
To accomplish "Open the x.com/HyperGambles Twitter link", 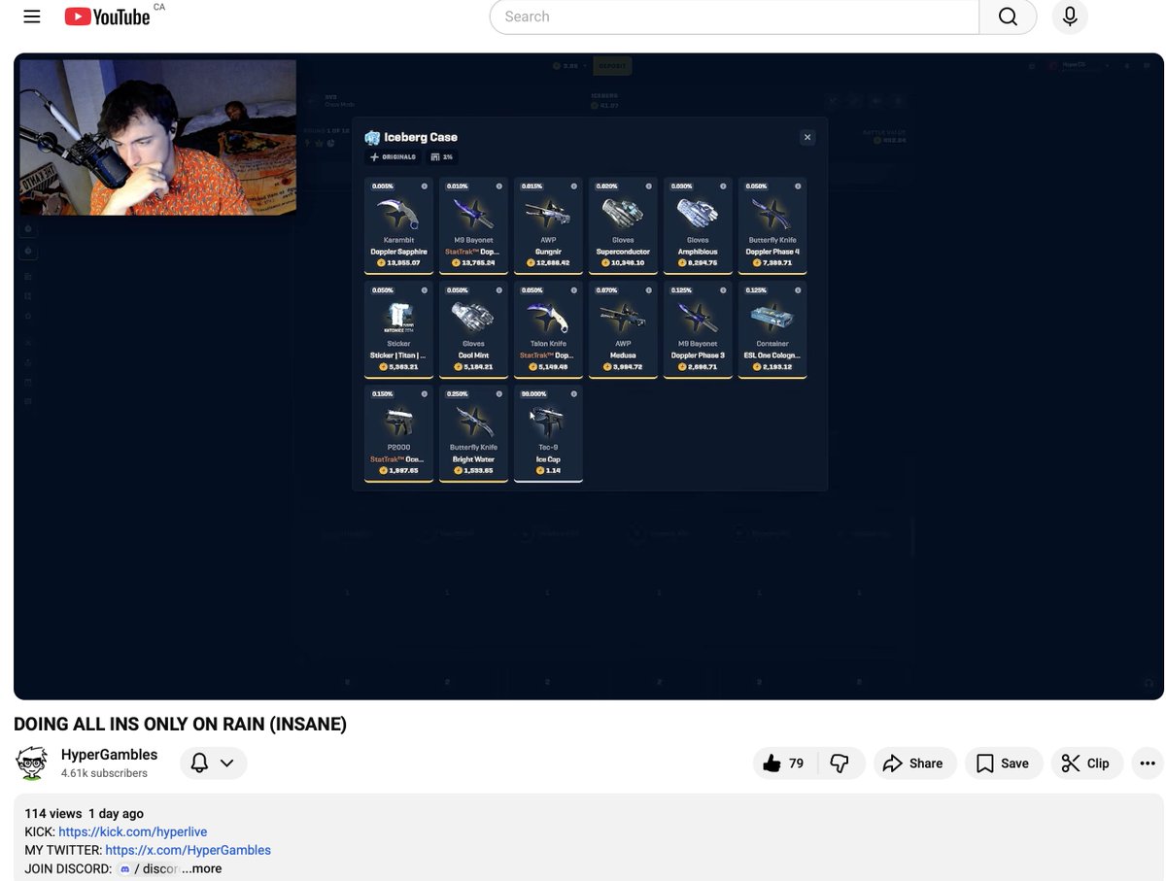I will point(188,850).
